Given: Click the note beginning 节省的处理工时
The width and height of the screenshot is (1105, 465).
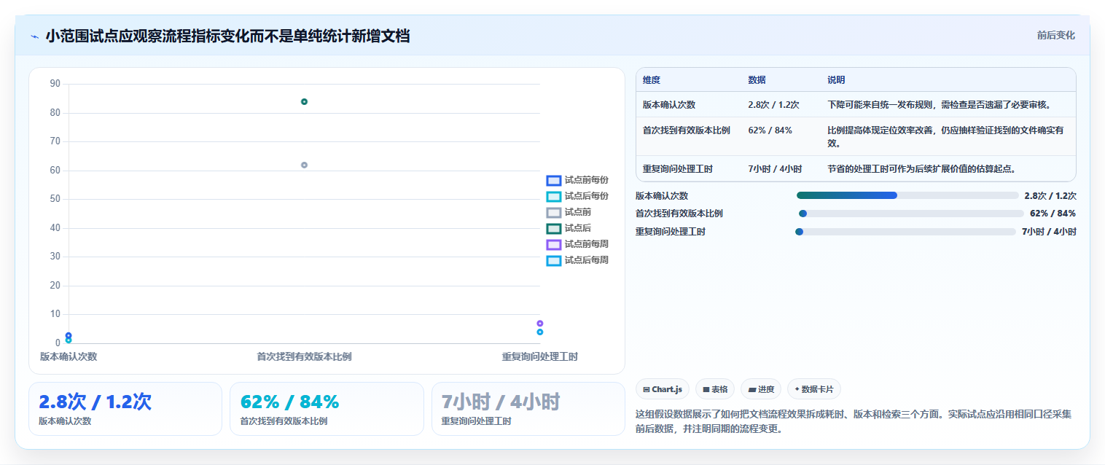Looking at the screenshot, I should pos(921,169).
